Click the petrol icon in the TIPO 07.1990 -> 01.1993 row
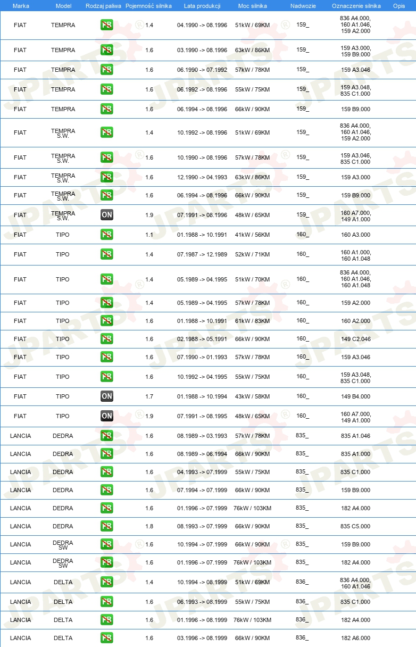Image resolution: width=416 pixels, height=647 pixels. coord(107,357)
